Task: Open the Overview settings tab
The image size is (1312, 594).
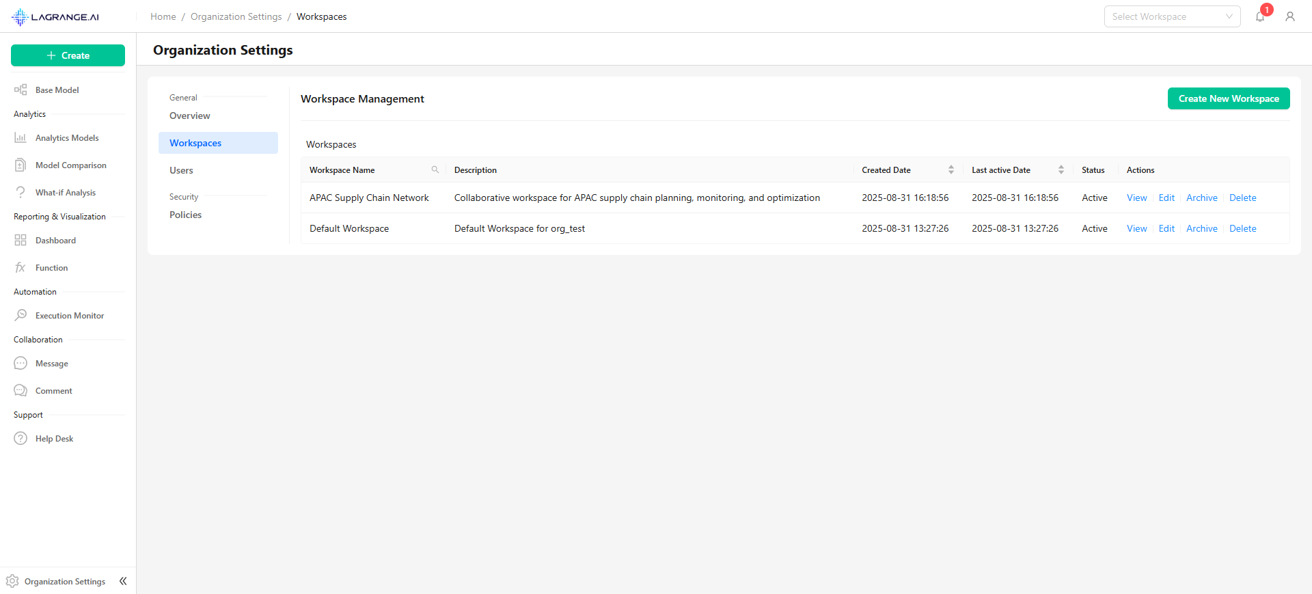Action: coord(189,116)
